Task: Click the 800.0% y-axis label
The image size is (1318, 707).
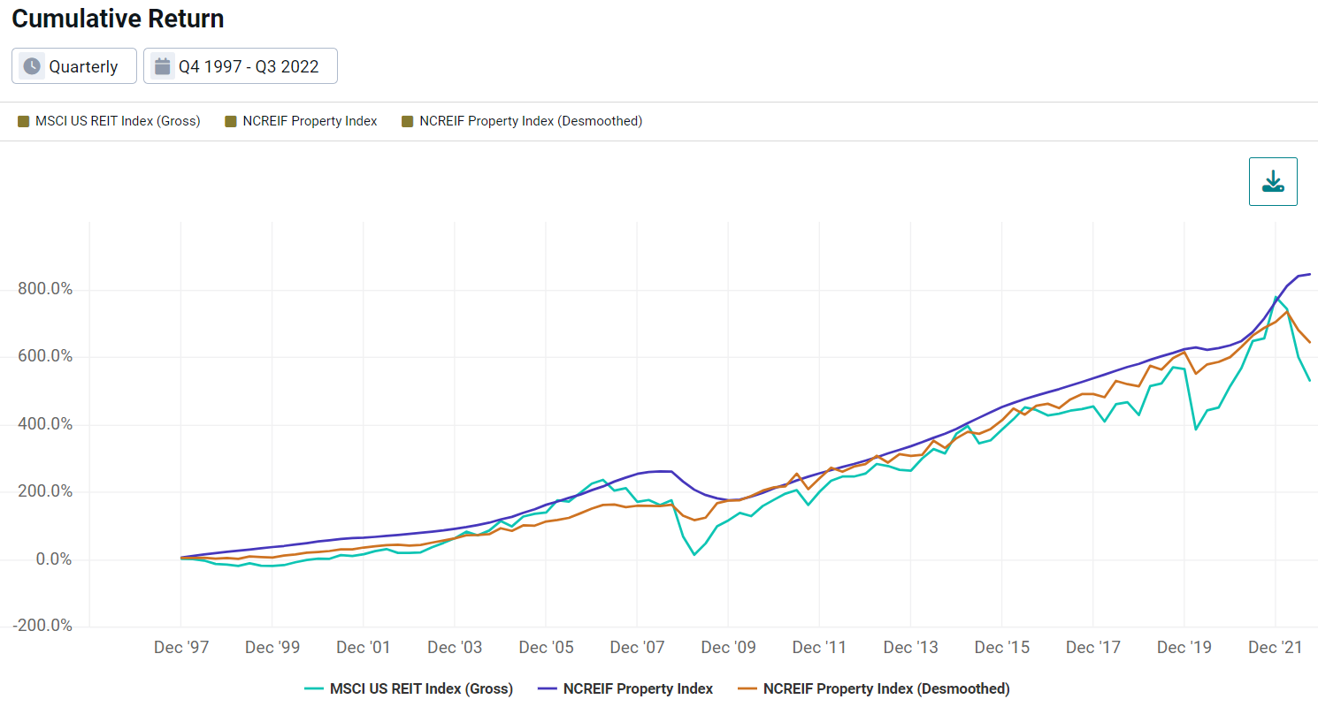Action: 43,290
